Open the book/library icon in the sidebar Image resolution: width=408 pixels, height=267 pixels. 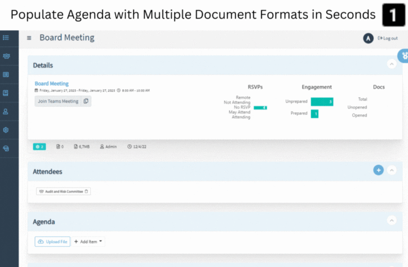pyautogui.click(x=6, y=93)
